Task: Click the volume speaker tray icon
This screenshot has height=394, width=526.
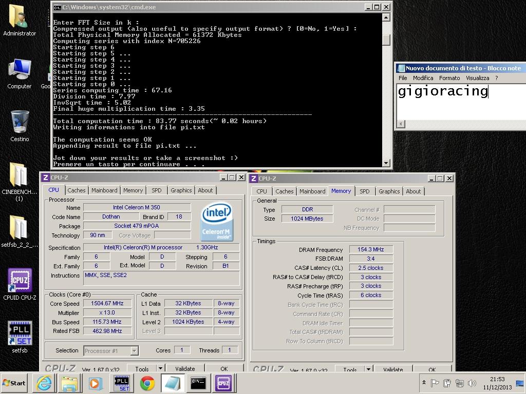Action: point(472,383)
